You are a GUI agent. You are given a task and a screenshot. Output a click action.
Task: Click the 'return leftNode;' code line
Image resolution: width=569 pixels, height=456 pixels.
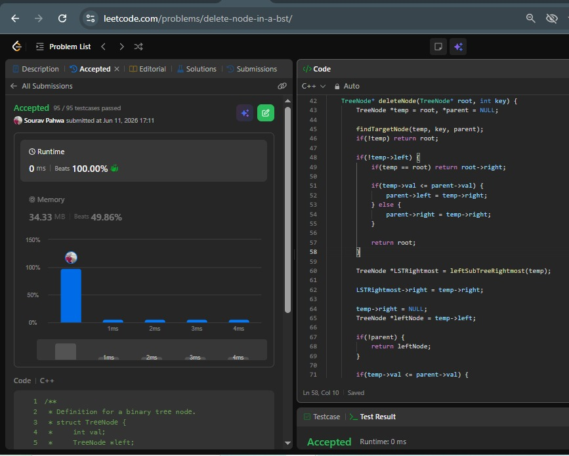click(x=400, y=346)
